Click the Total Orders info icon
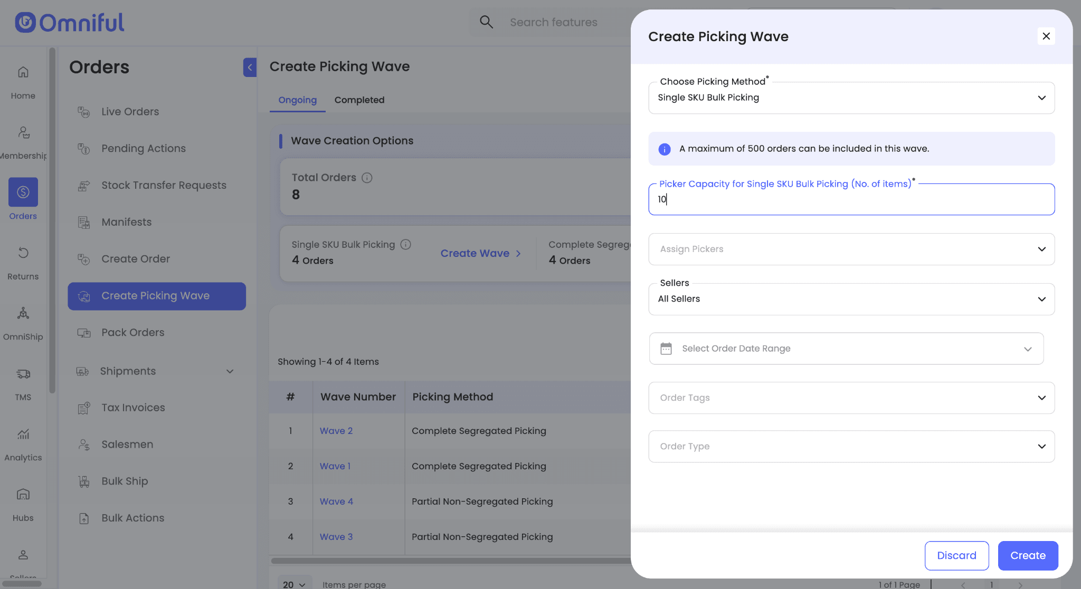Image resolution: width=1081 pixels, height=589 pixels. [367, 178]
